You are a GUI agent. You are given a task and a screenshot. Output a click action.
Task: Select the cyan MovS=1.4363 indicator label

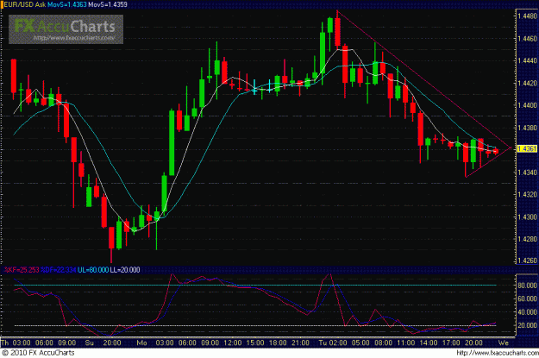coord(67,4)
